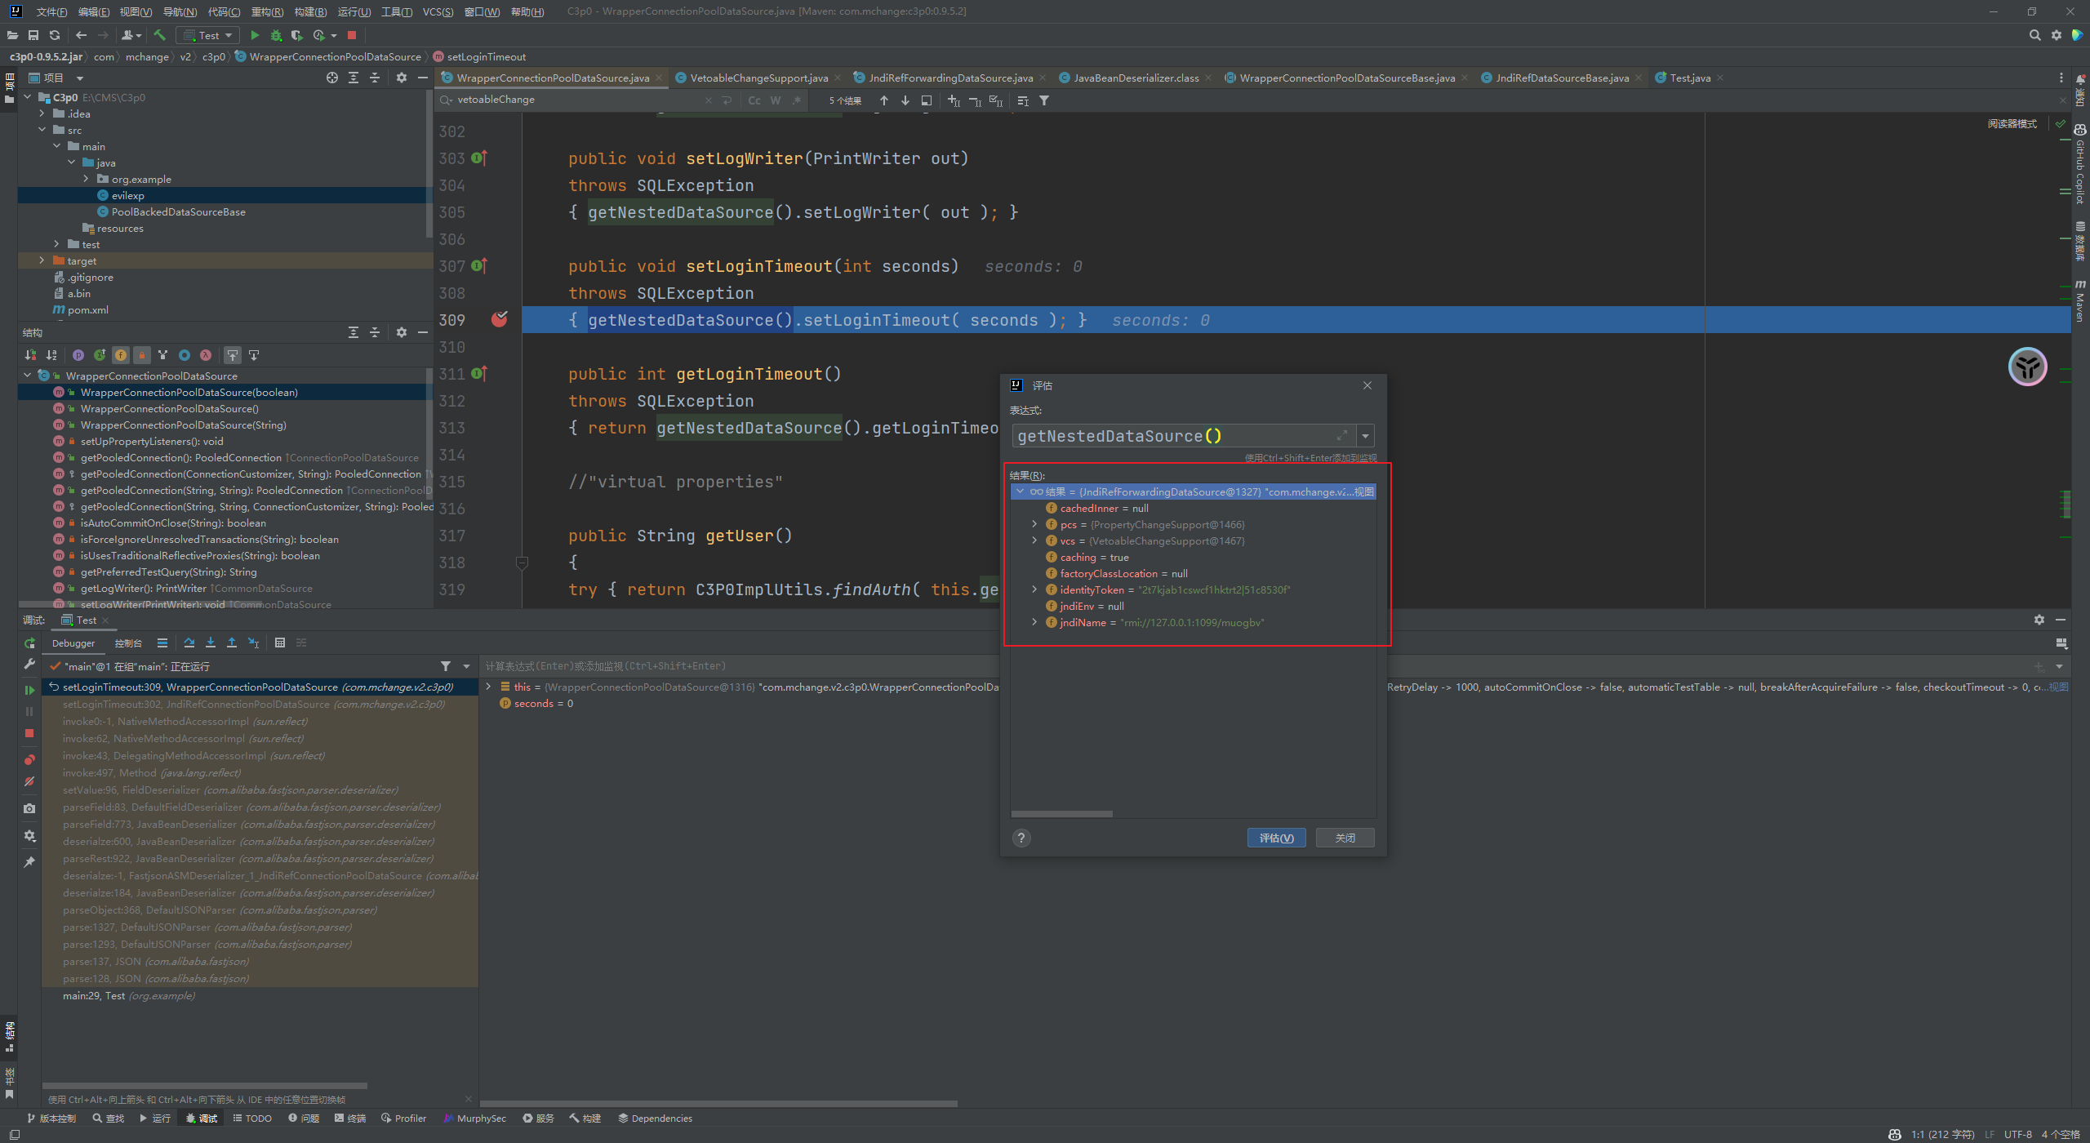
Task: Click red Stop icon in debug sidebar
Action: (29, 733)
